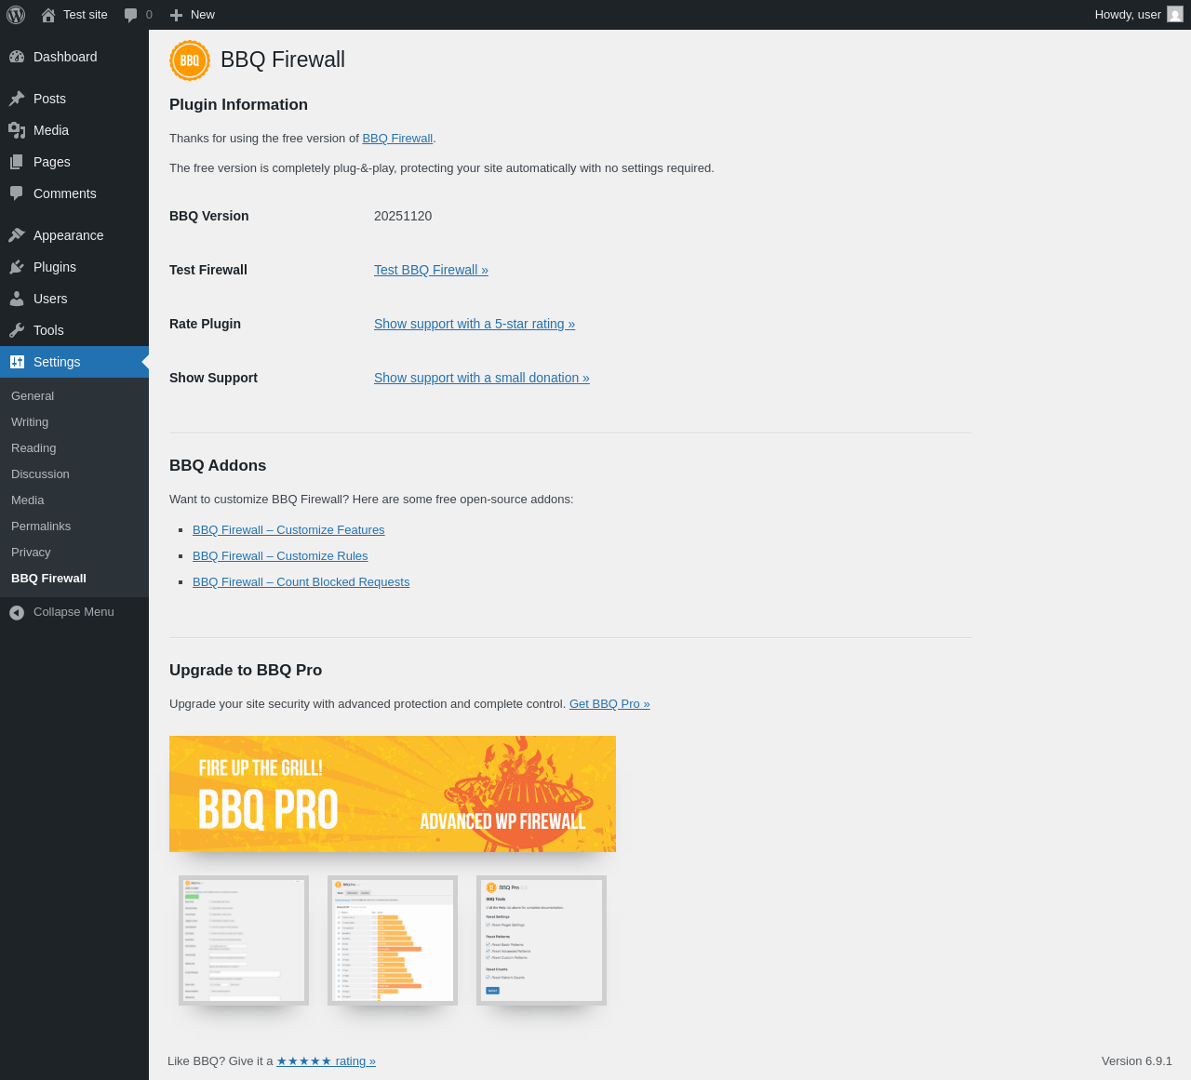Click the Plugins plug icon
1191x1080 pixels.
coord(17,267)
